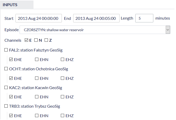The width and height of the screenshot is (176, 120).
Task: Click 'OCHT: station Ochotnica GeoSig' text
Action: pos(39,69)
